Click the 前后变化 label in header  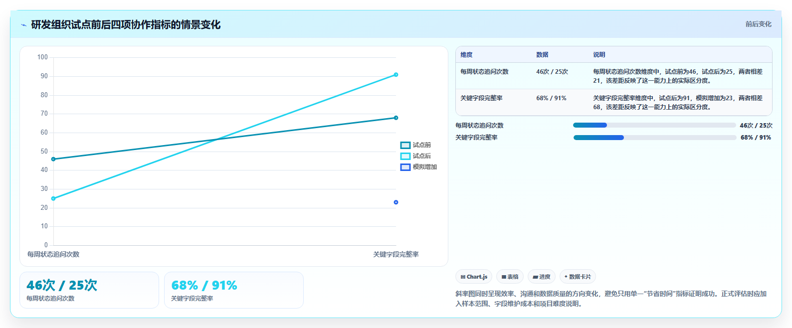(758, 24)
